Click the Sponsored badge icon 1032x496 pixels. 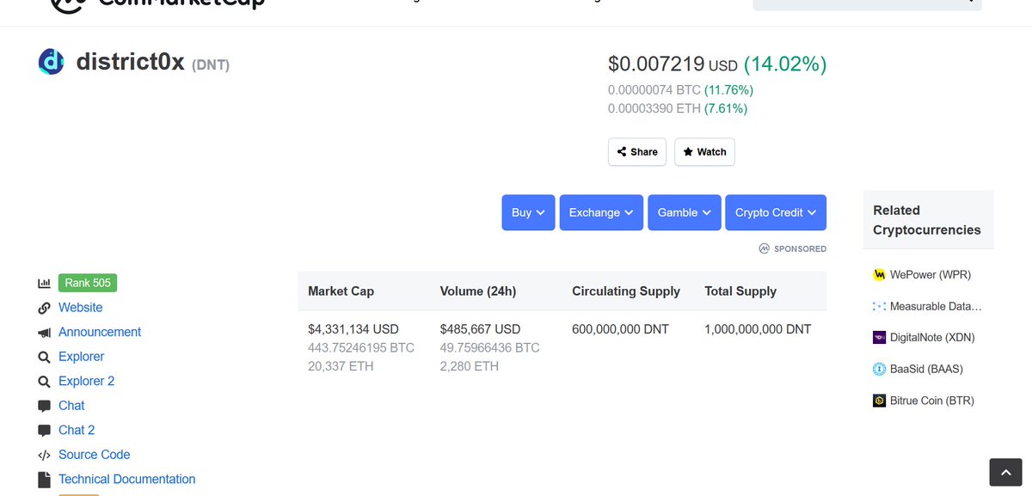764,248
